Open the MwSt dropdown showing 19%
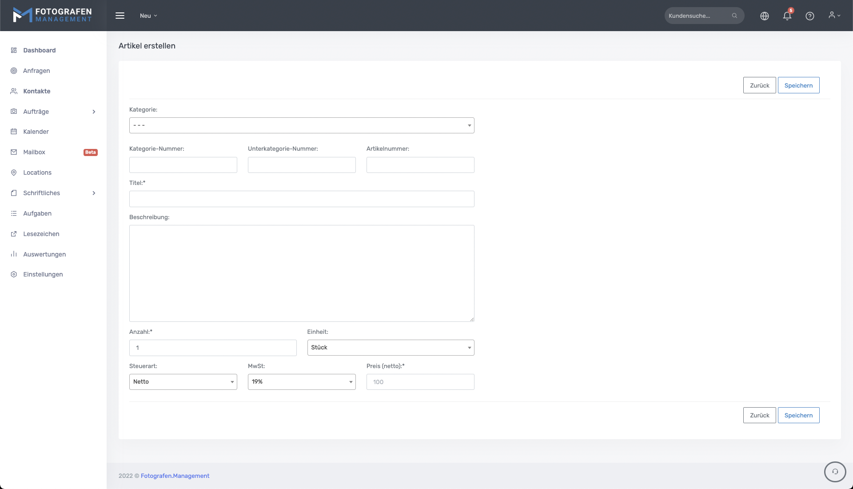The width and height of the screenshot is (853, 489). (301, 382)
